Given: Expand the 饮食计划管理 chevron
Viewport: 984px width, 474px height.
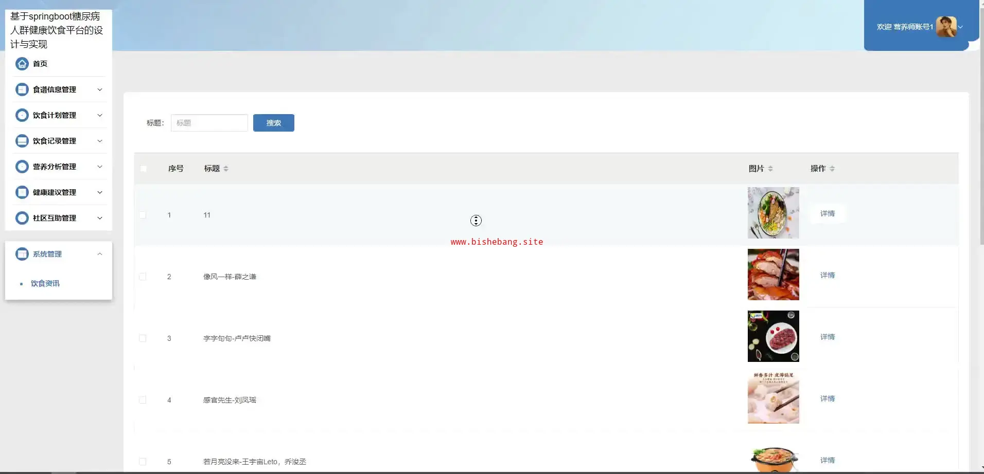Looking at the screenshot, I should [x=100, y=115].
